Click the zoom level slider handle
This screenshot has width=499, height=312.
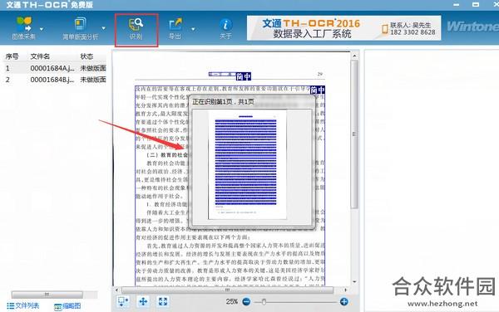tap(264, 301)
